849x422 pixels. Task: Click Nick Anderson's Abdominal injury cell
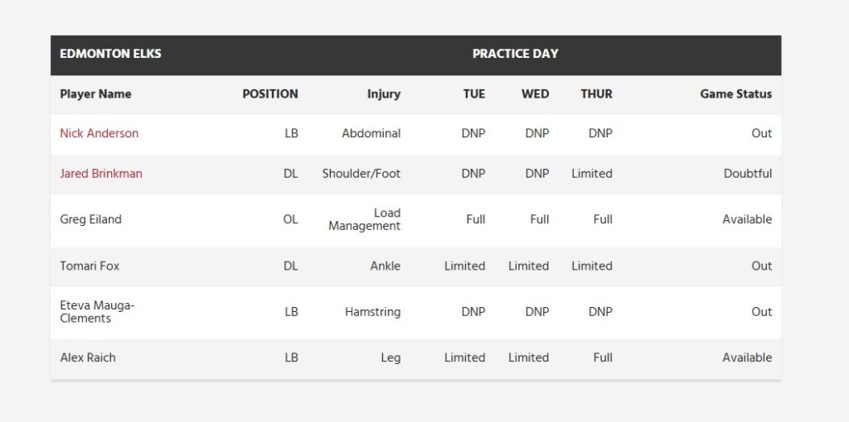click(x=371, y=133)
